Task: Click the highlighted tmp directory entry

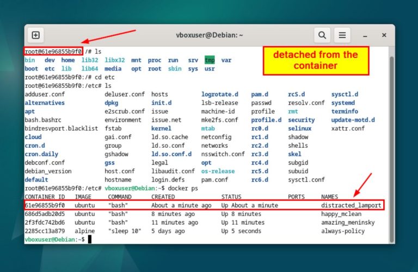Action: [210, 60]
